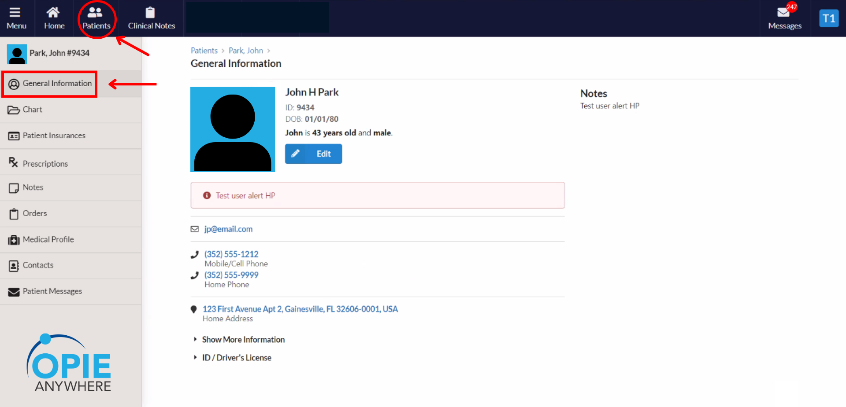
Task: Open the Patients section from top navigation
Action: coord(96,18)
